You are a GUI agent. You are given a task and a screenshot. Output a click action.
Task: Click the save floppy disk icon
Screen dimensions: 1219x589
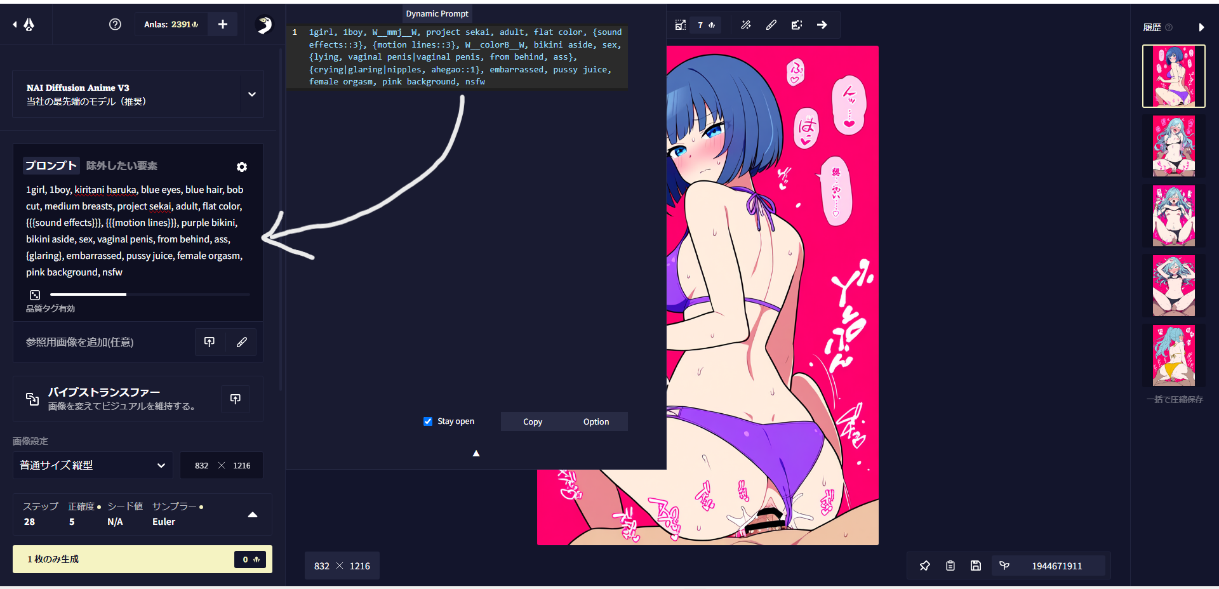(x=976, y=566)
